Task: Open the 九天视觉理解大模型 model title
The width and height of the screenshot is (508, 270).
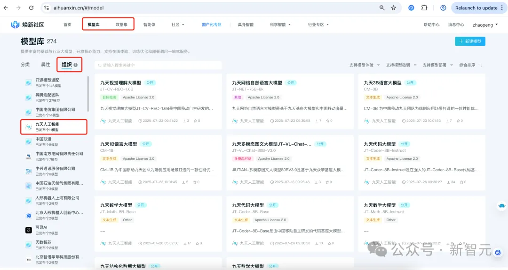Action: pos(120,82)
